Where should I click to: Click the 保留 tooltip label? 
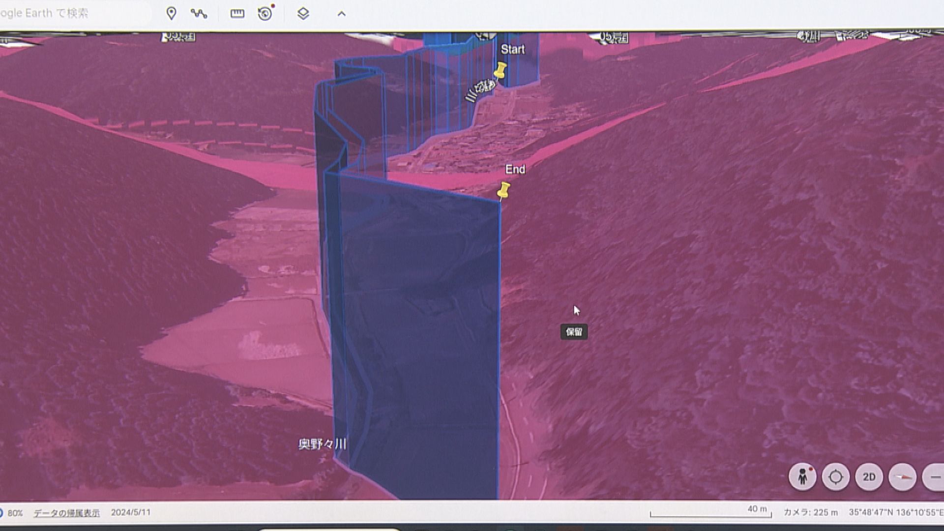(574, 332)
